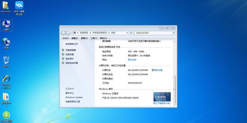Image resolution: width=247 pixels, height=123 pixels.
Task: Expand the address bar history dropdown
Action: click(126, 33)
